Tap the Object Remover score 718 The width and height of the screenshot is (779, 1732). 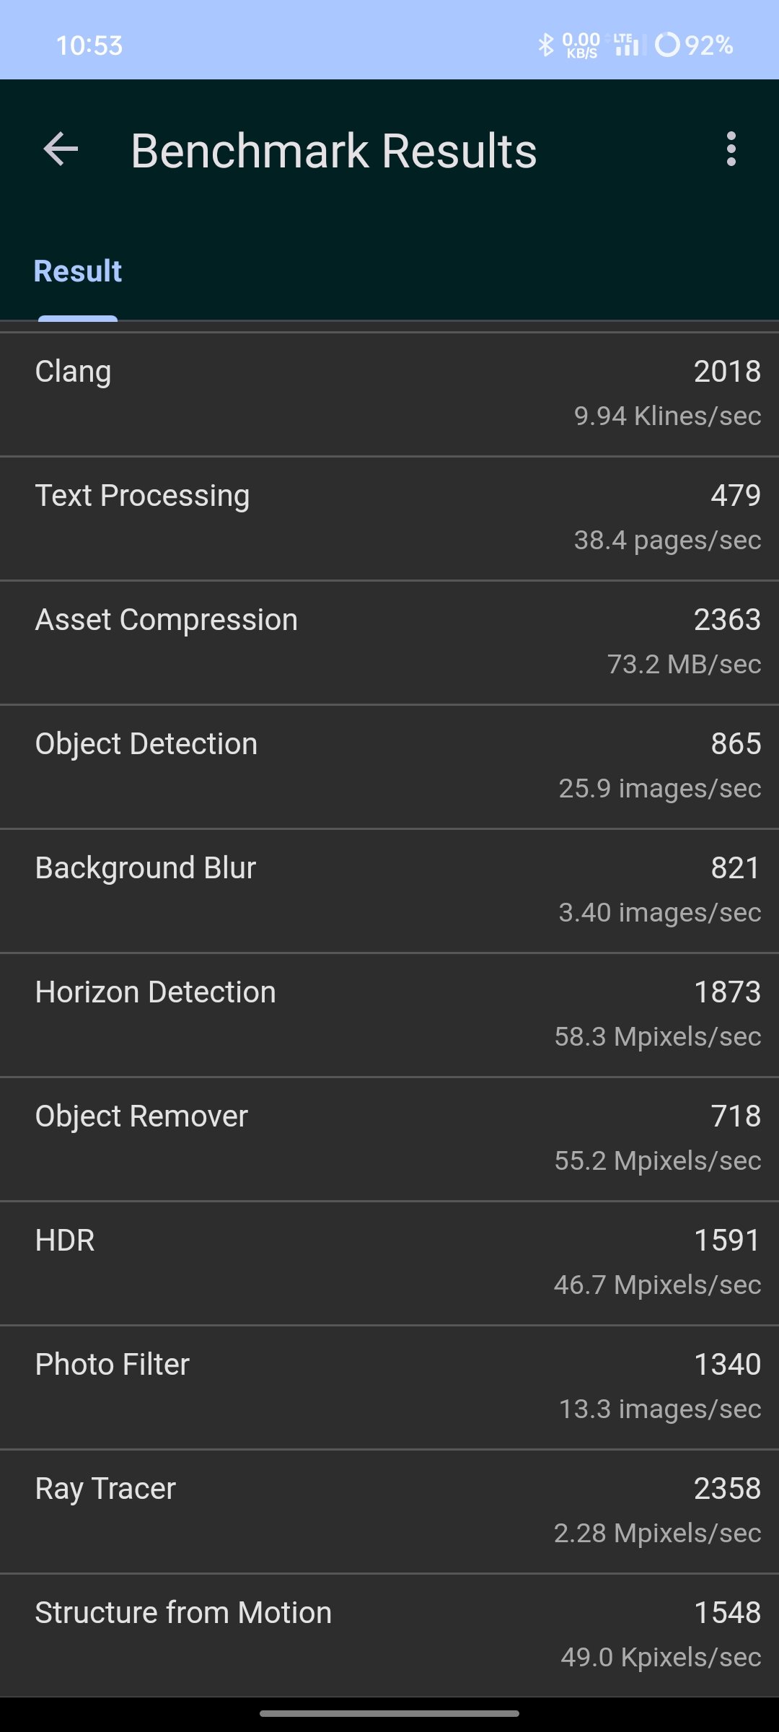(736, 1116)
